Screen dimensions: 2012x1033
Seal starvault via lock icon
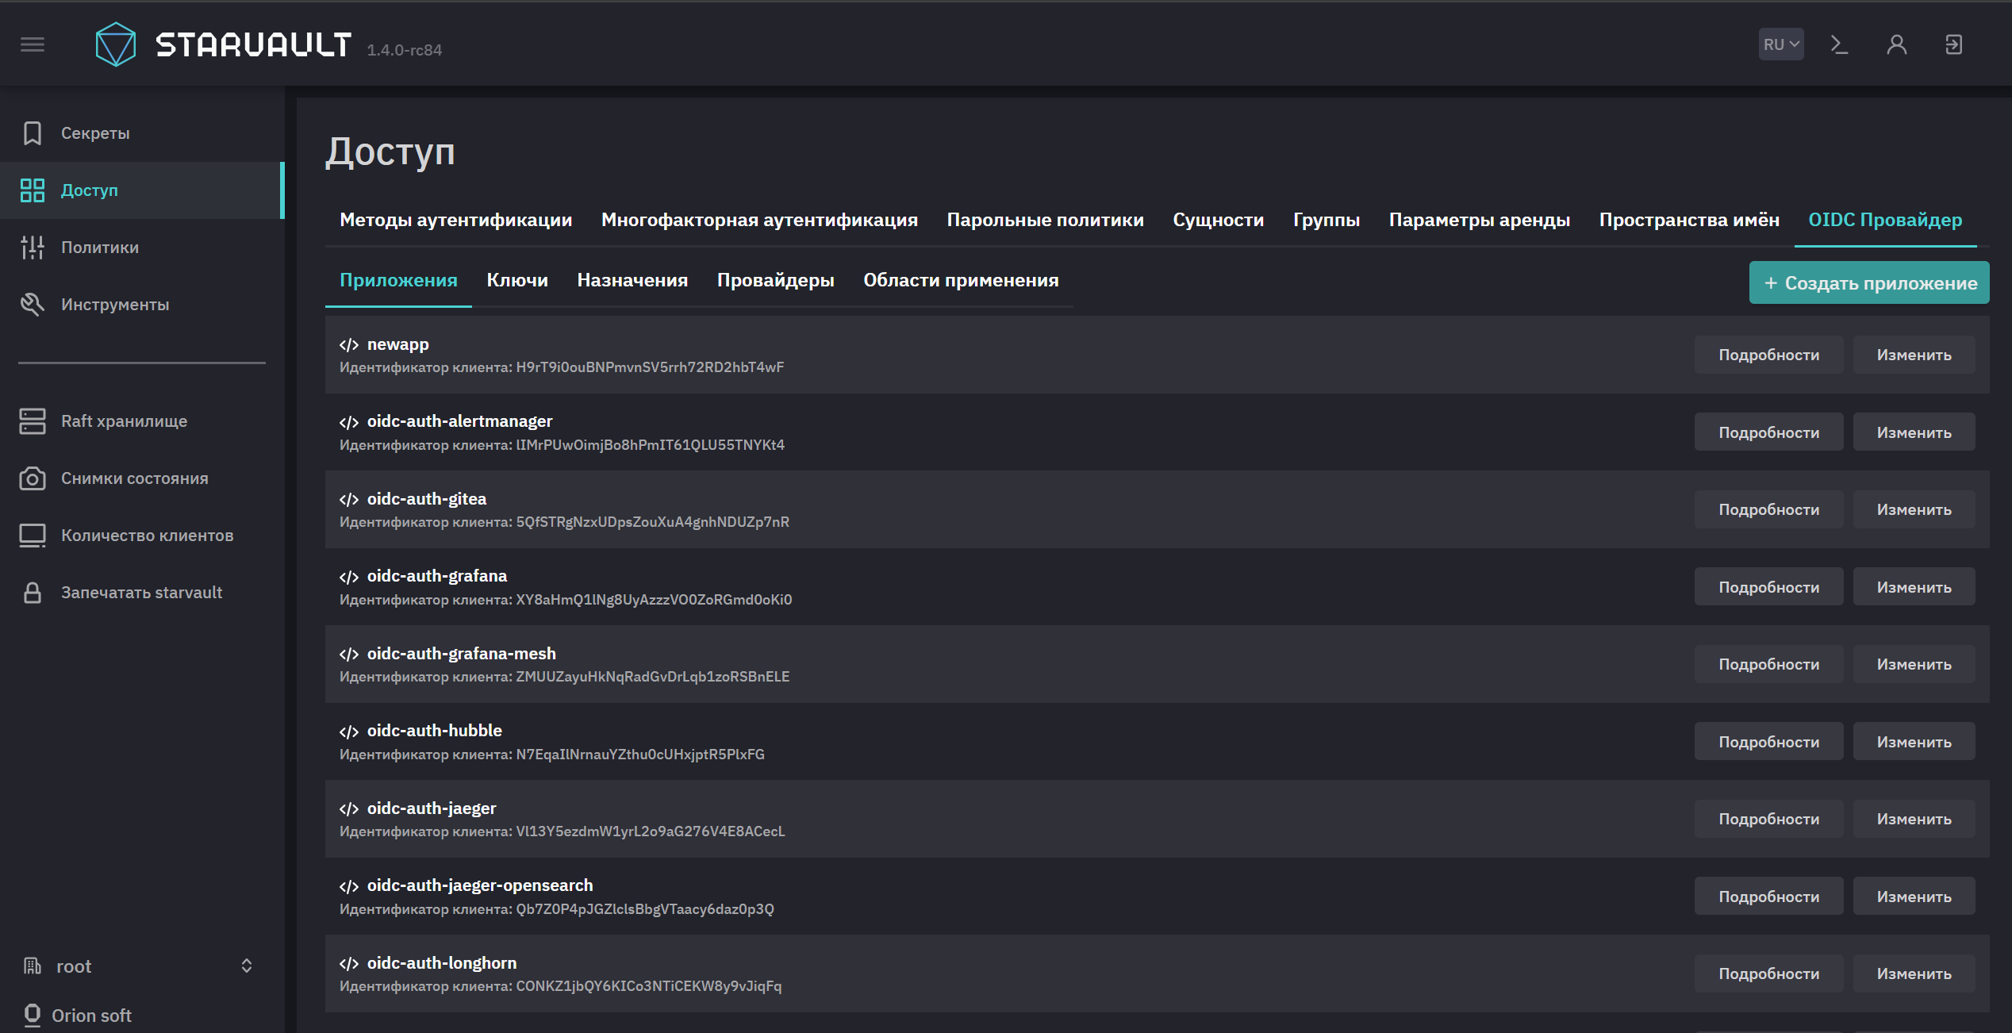click(x=33, y=593)
